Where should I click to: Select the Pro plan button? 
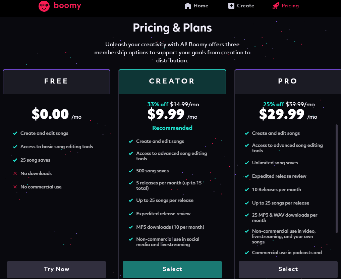tap(288, 269)
